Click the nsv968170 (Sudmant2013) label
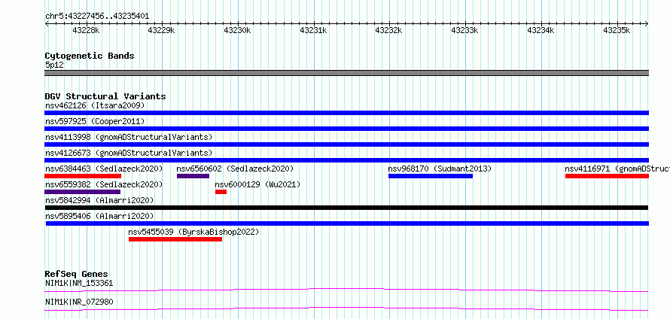The image size is (670, 319). (x=440, y=169)
